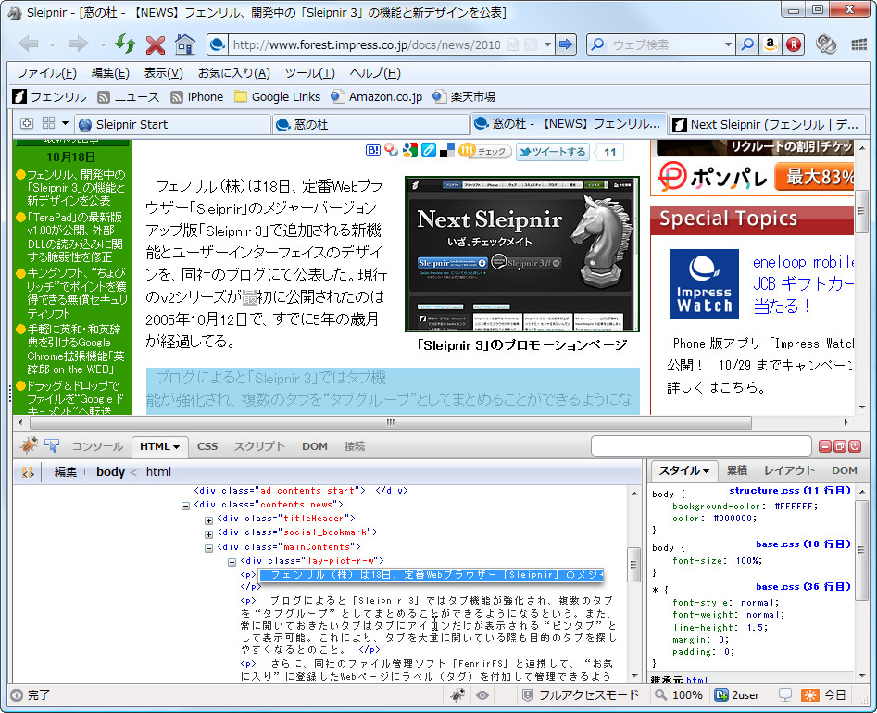Switch to the Next Sleipnir tab

point(768,124)
